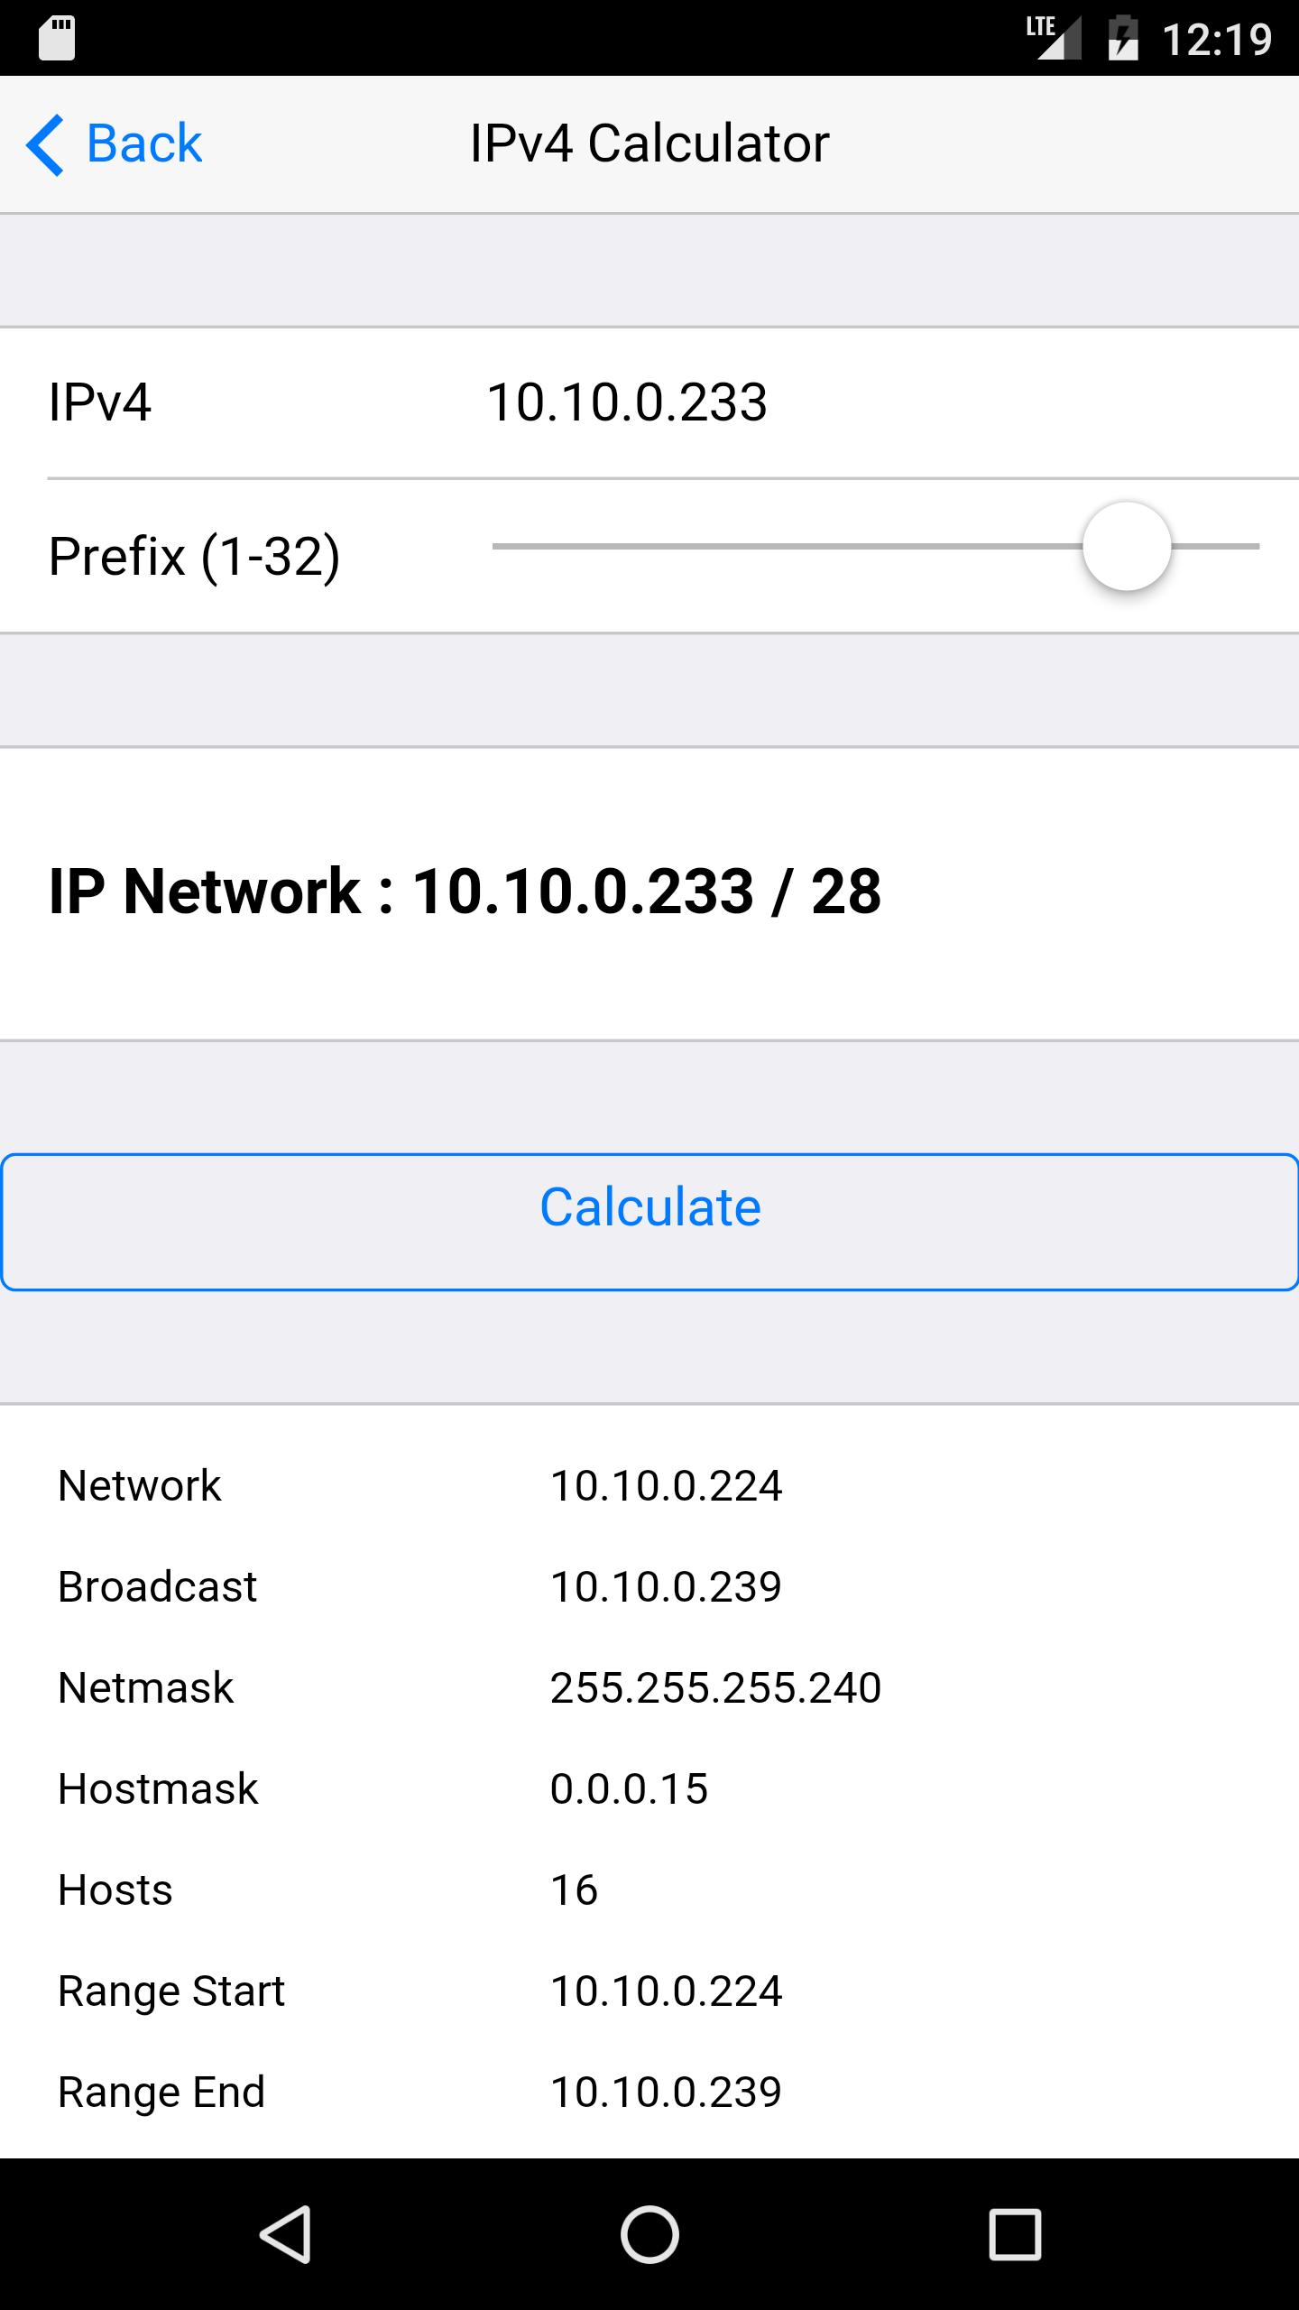
Task: Tap the Android back navigation triangle
Action: [287, 2234]
